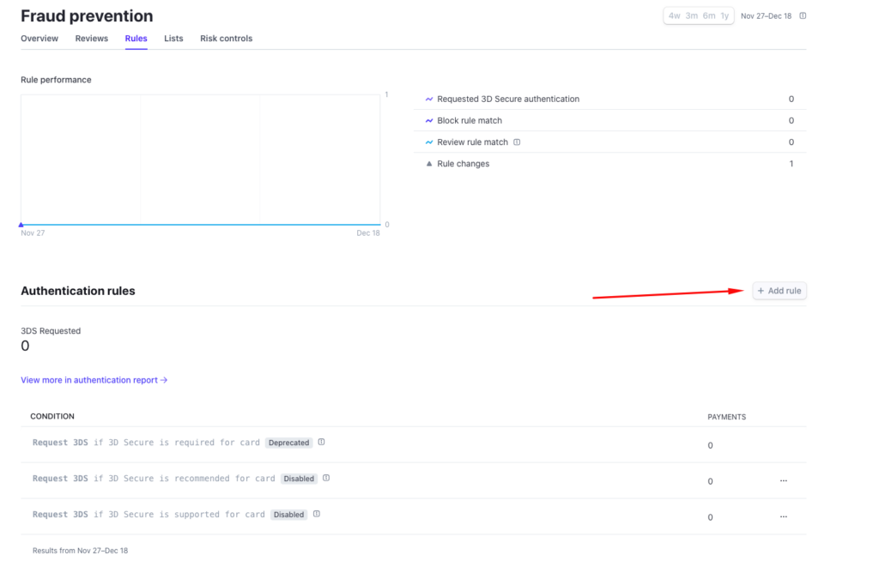This screenshot has width=879, height=573.
Task: Click the Add rule button
Action: click(779, 291)
